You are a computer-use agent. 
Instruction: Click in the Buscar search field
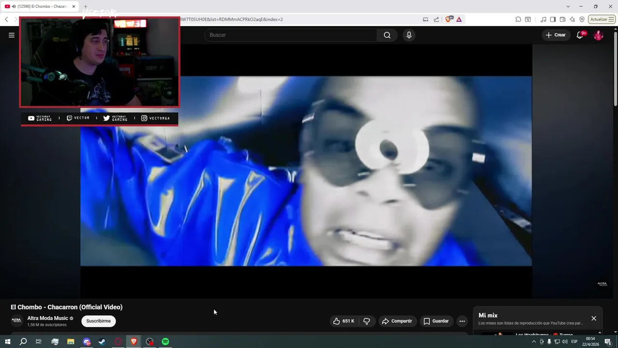click(290, 35)
